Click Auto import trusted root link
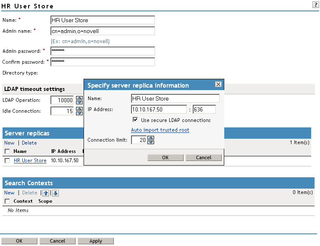Screen dimensions: 320x246 [160, 130]
